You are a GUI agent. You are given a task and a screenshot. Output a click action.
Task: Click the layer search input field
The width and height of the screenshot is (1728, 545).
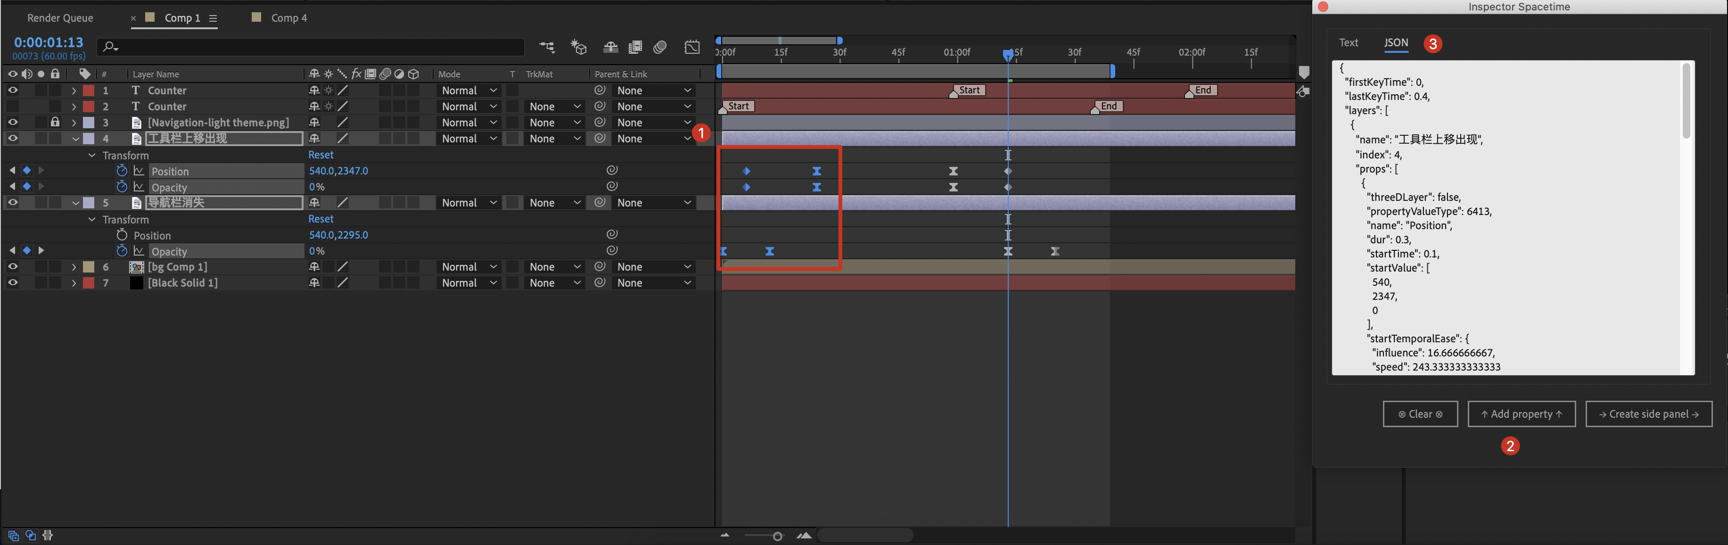[311, 47]
